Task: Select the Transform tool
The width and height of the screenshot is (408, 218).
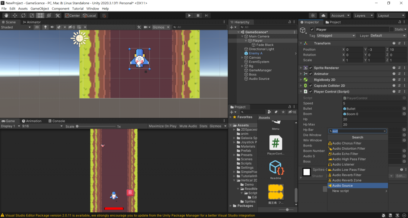Action: pos(49,15)
